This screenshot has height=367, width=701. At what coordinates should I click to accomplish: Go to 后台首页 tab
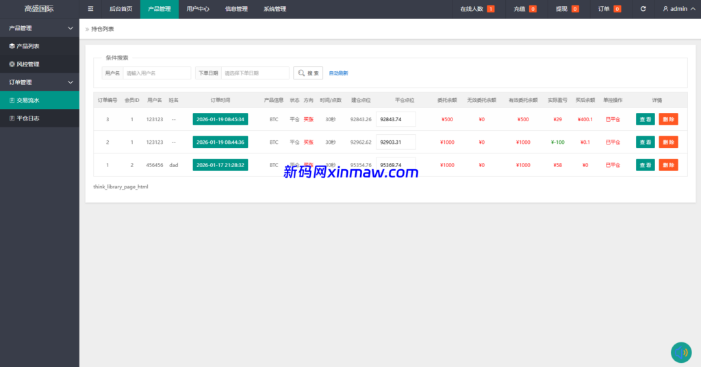120,9
